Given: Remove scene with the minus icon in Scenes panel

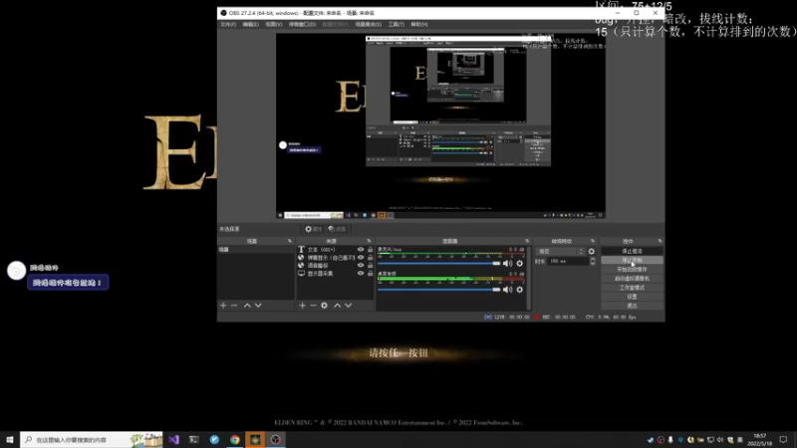Looking at the screenshot, I should [x=234, y=306].
